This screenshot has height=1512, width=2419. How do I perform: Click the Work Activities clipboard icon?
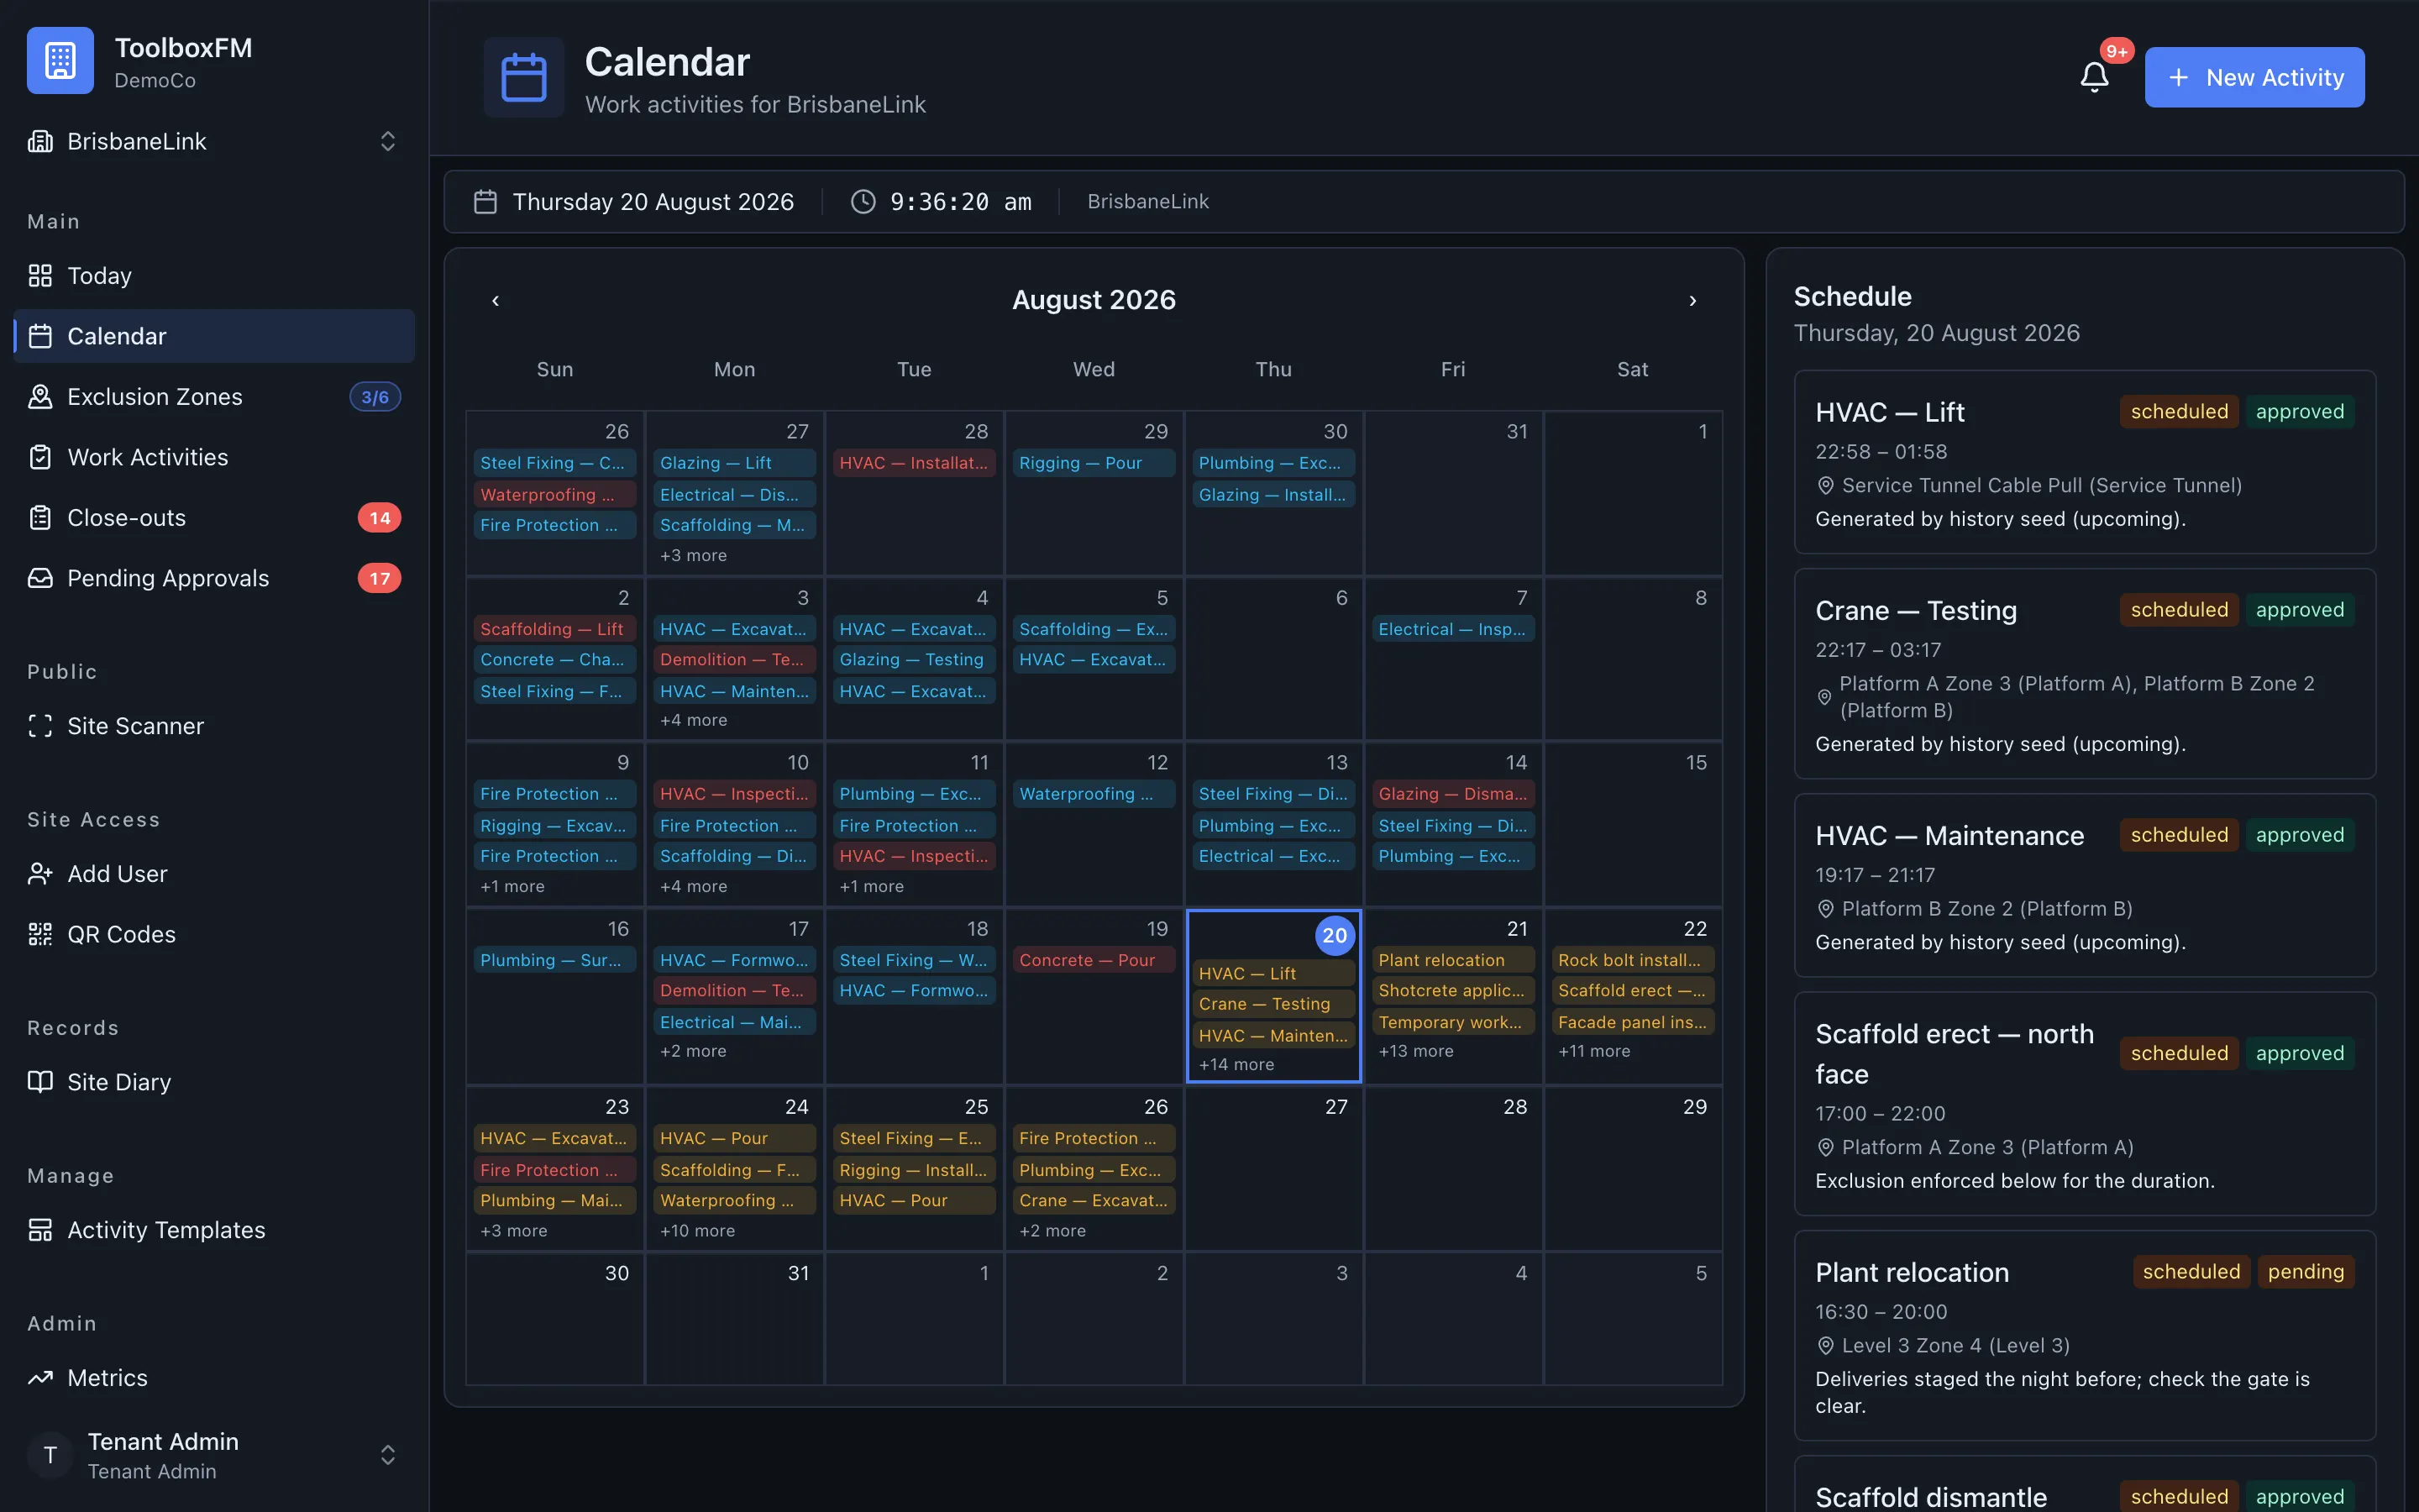coord(40,457)
